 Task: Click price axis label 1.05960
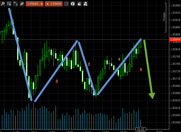(175, 5)
